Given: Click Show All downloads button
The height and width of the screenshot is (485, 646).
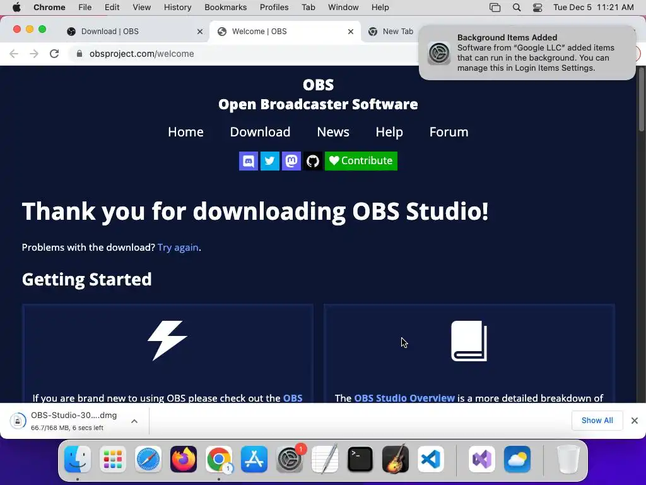Looking at the screenshot, I should tap(597, 420).
